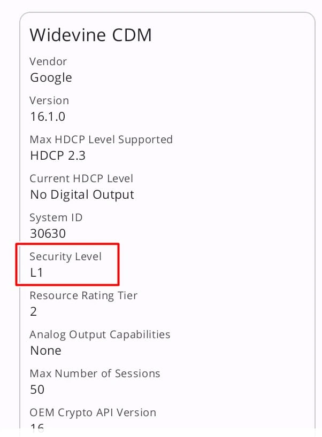Screen dimensions: 322x437
Task: Select the Resource Rating Tier label
Action: click(x=83, y=295)
